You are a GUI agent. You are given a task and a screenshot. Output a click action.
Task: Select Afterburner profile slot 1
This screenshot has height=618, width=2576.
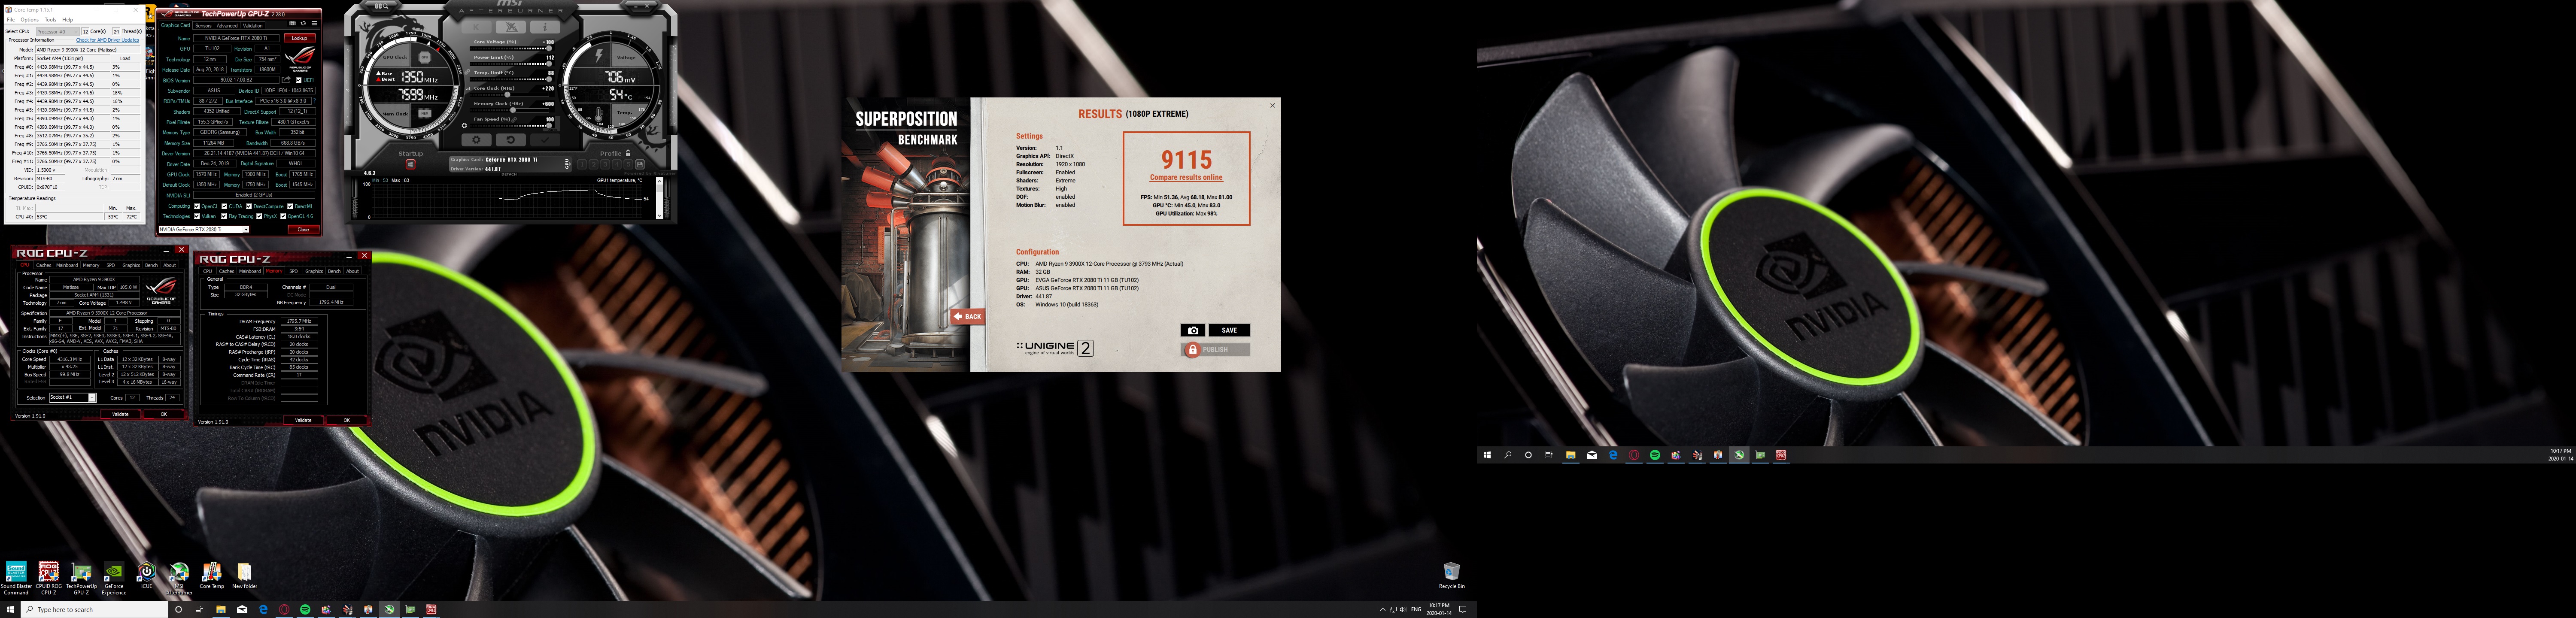(582, 165)
